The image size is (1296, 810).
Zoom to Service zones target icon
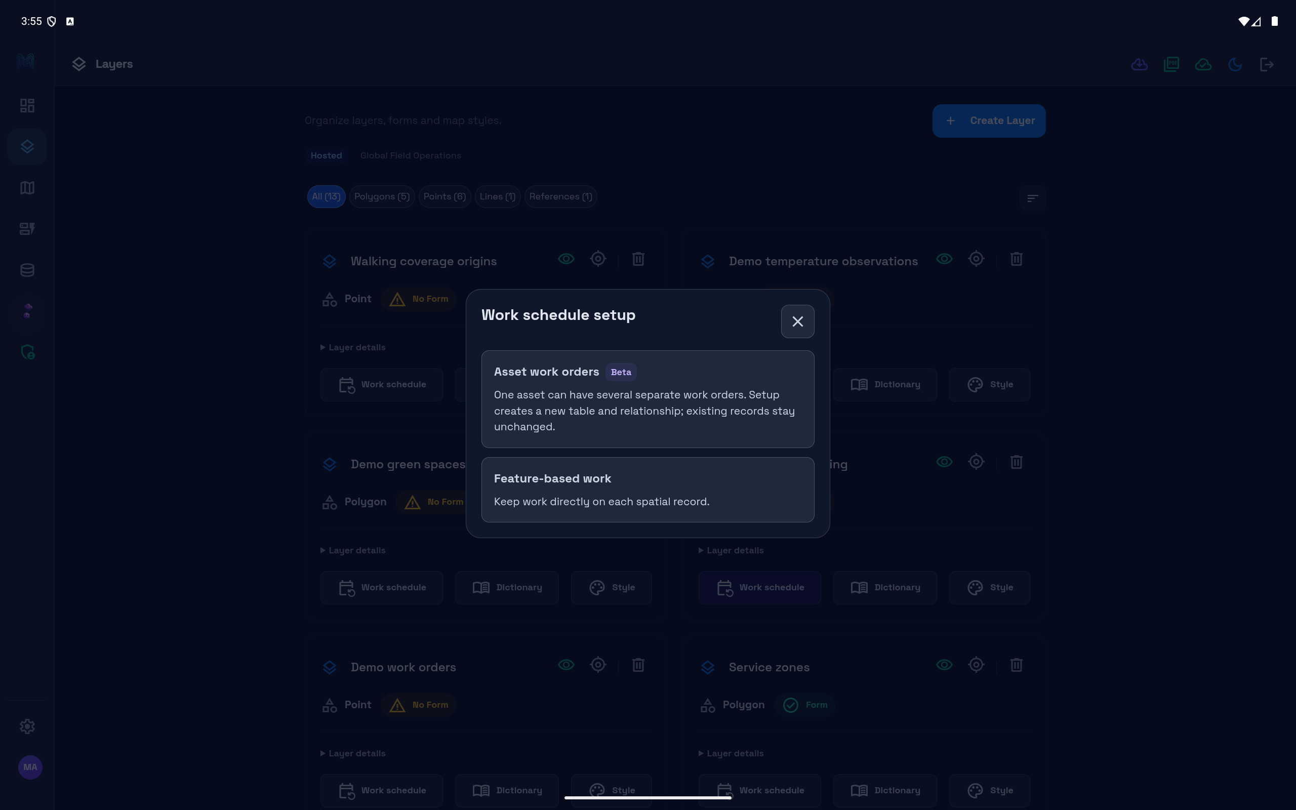[976, 665]
